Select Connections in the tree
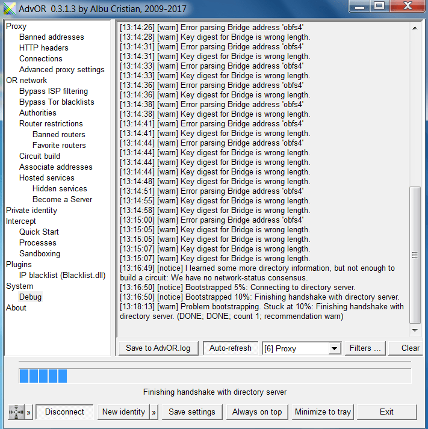Screen dimensions: 428x429 pyautogui.click(x=41, y=58)
